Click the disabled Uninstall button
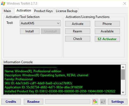 tap(50, 31)
